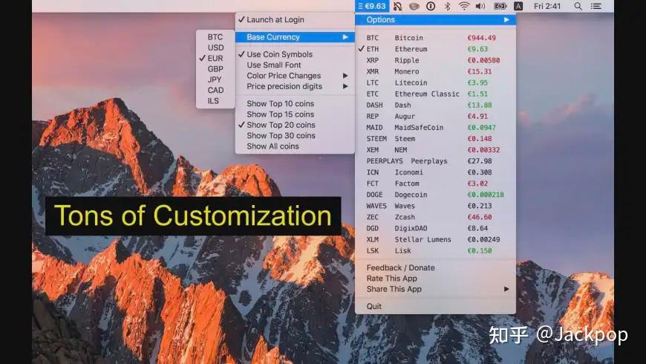The height and width of the screenshot is (364, 646).
Task: Select the DGD DigixDAO row
Action: click(x=435, y=228)
